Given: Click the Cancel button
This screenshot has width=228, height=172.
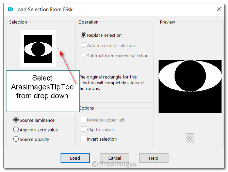Looking at the screenshot, I should pos(115,158).
